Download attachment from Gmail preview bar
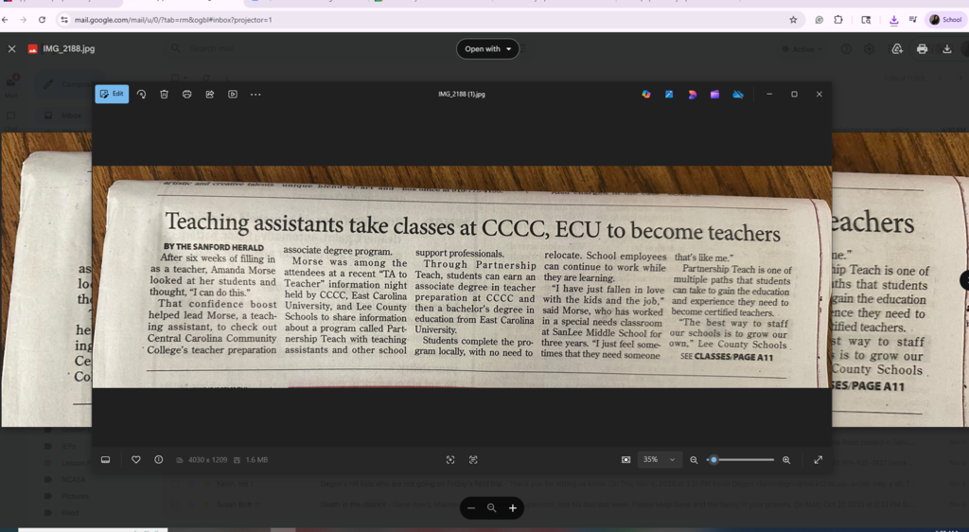Viewport: 969px width, 532px height. point(946,48)
